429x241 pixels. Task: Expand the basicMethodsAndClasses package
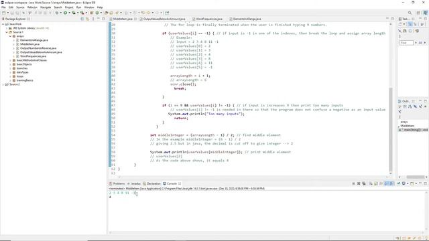pyautogui.click(x=10, y=60)
